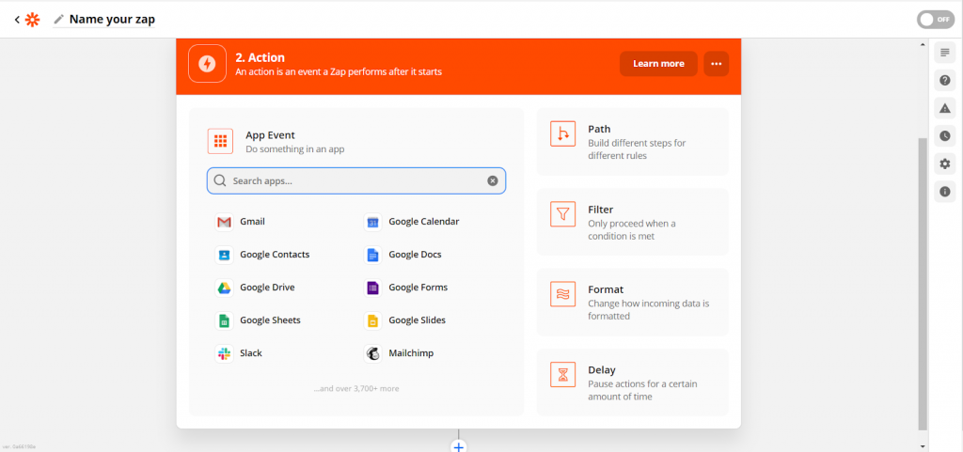Select the Google Contacts app icon
Viewport: 963px width, 452px height.
(x=224, y=255)
